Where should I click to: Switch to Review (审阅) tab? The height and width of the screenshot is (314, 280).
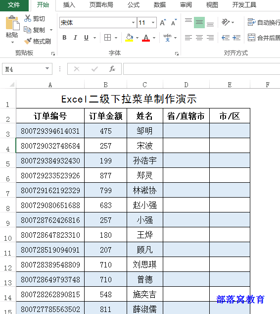point(186,5)
